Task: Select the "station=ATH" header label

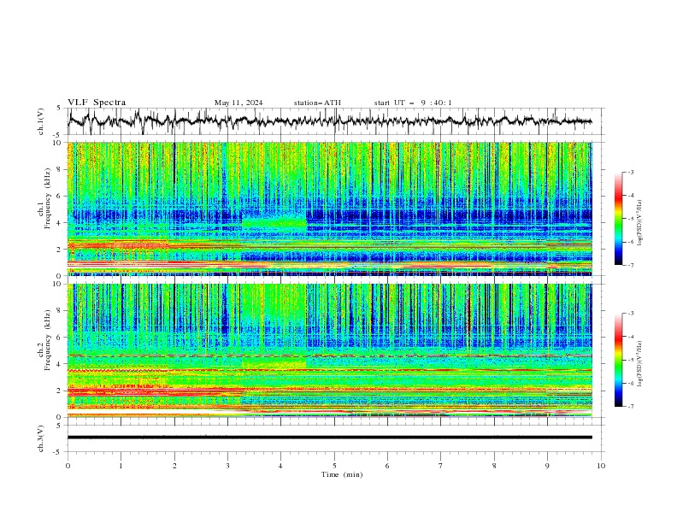Action: point(317,103)
